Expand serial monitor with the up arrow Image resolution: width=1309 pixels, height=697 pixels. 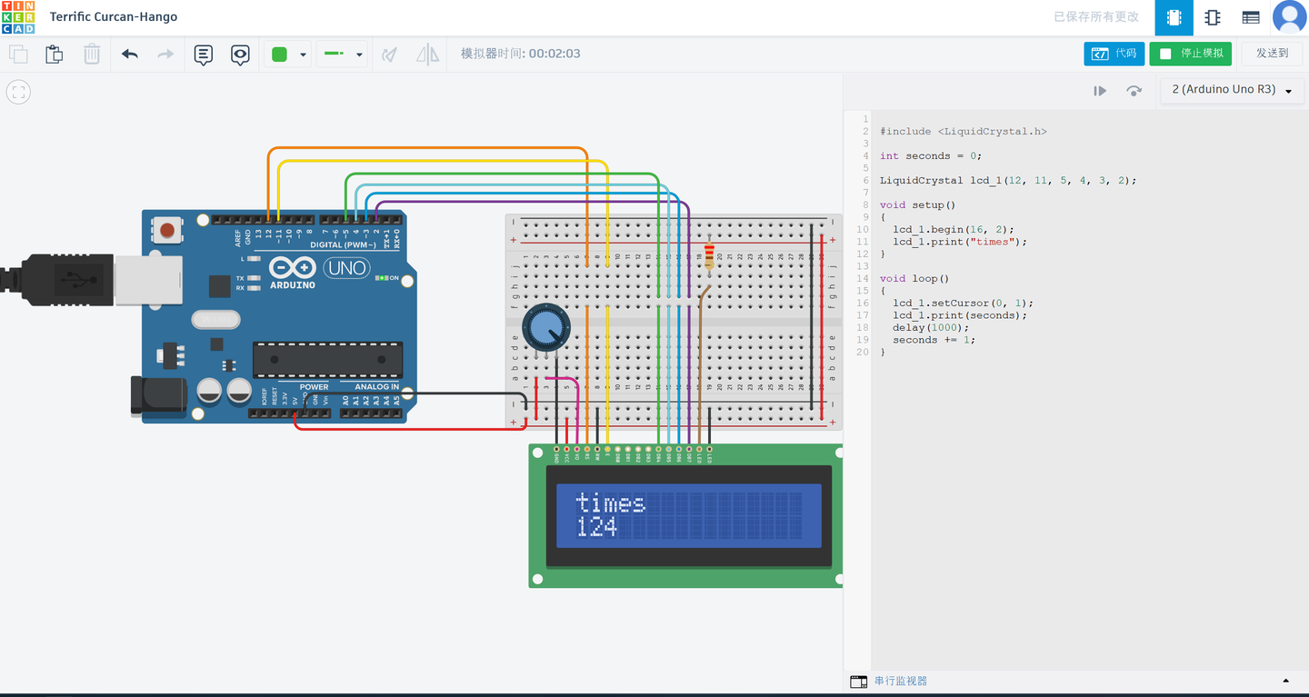1285,681
